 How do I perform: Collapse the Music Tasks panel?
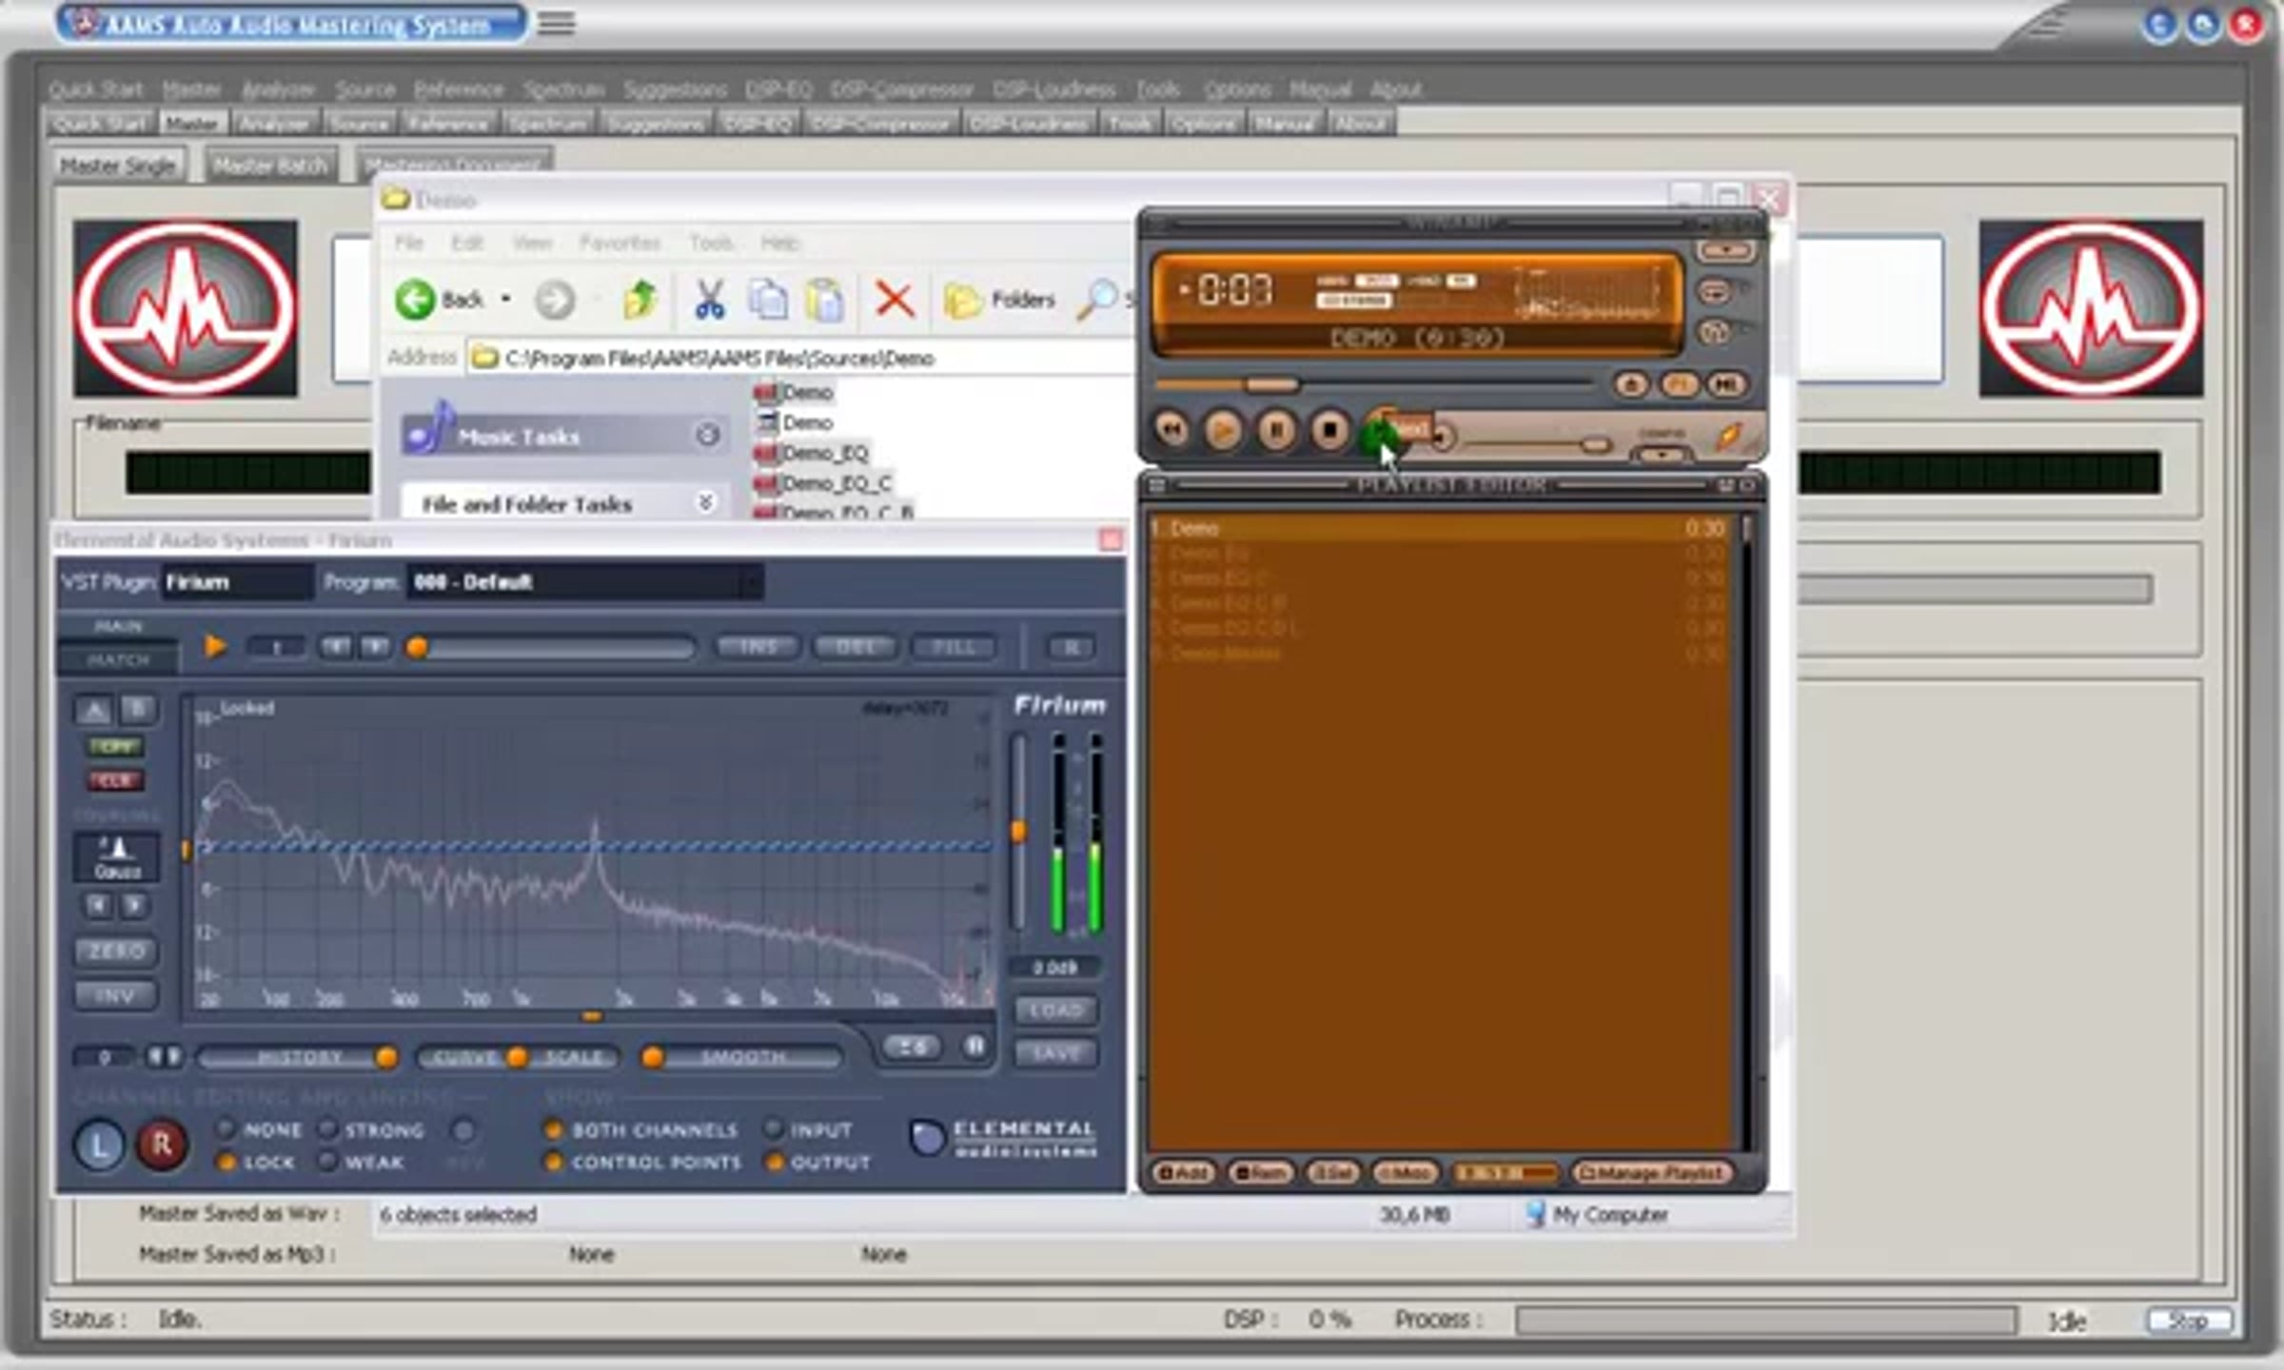click(707, 436)
